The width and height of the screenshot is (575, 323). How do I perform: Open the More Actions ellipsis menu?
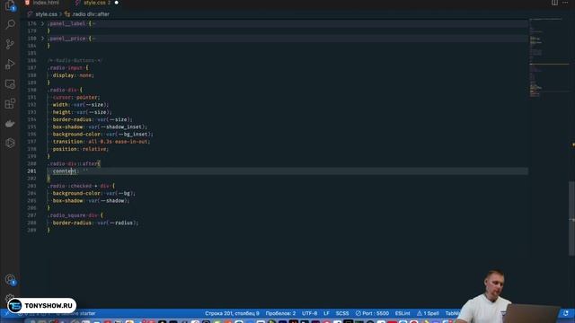tap(565, 3)
